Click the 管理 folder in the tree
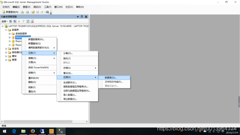 [x=14, y=60]
